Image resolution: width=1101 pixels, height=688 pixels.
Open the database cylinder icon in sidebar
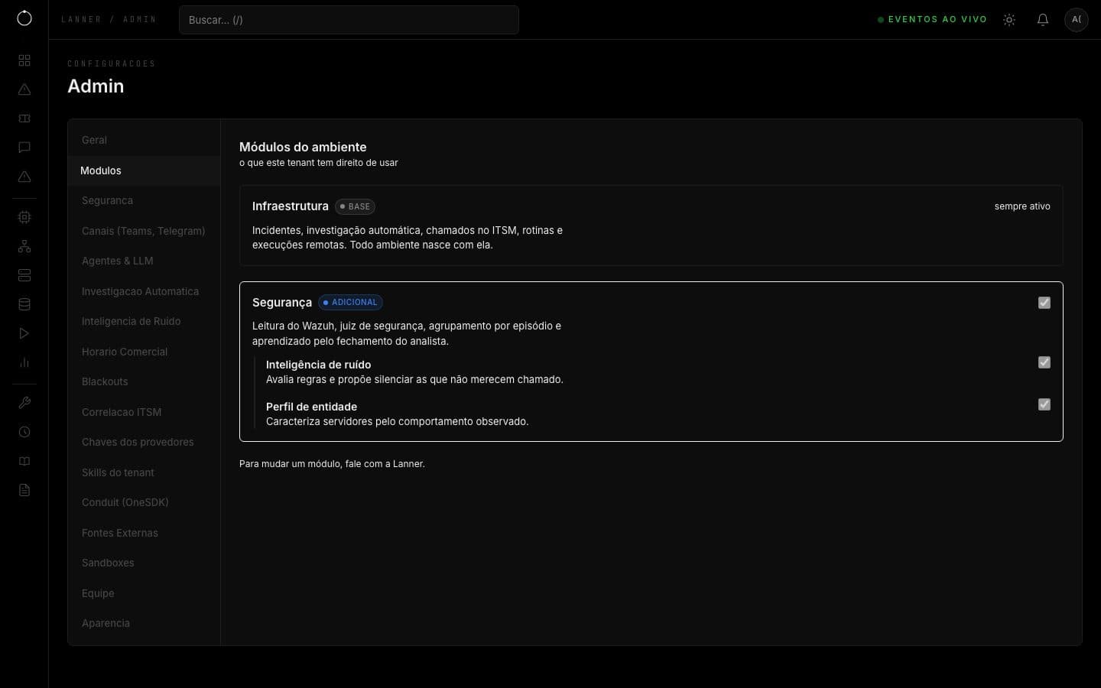pyautogui.click(x=24, y=304)
